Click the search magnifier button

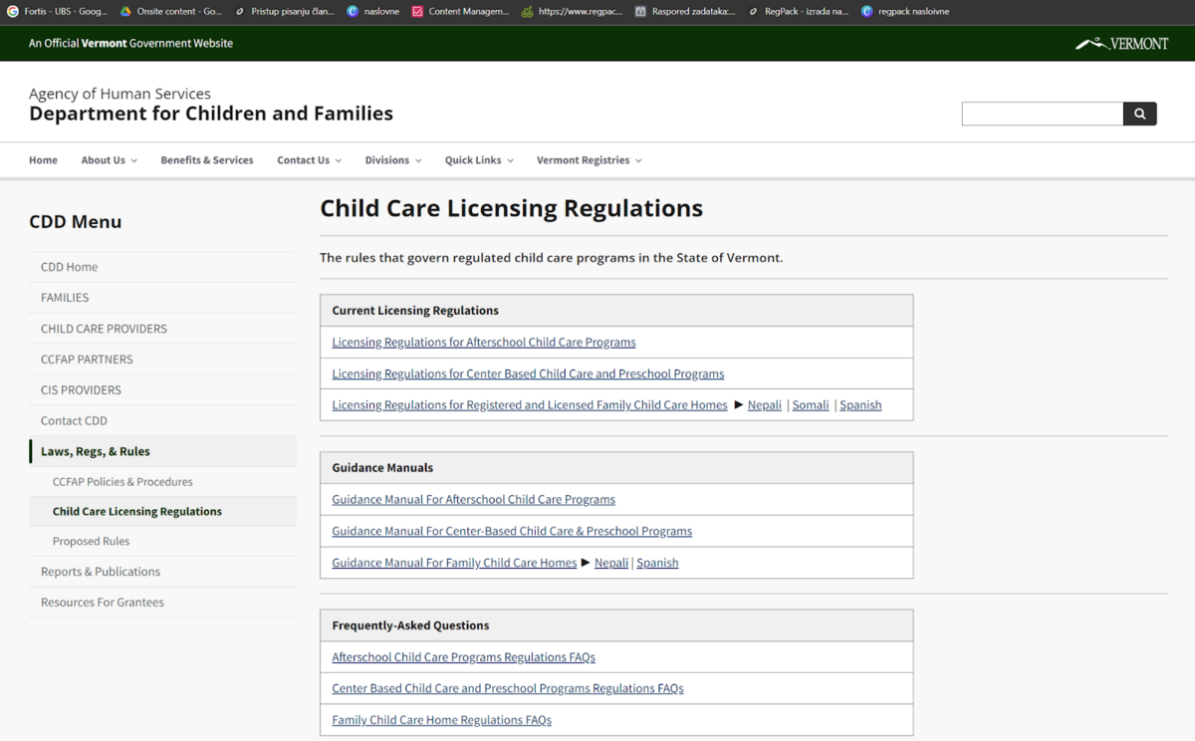pyautogui.click(x=1139, y=114)
